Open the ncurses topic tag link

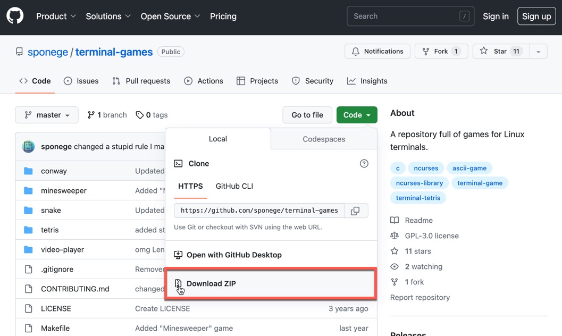coord(426,168)
